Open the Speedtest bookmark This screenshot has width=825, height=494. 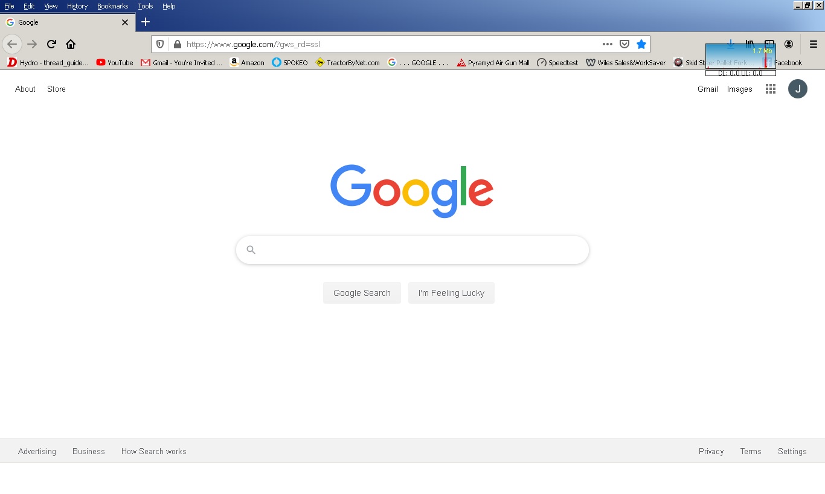557,62
